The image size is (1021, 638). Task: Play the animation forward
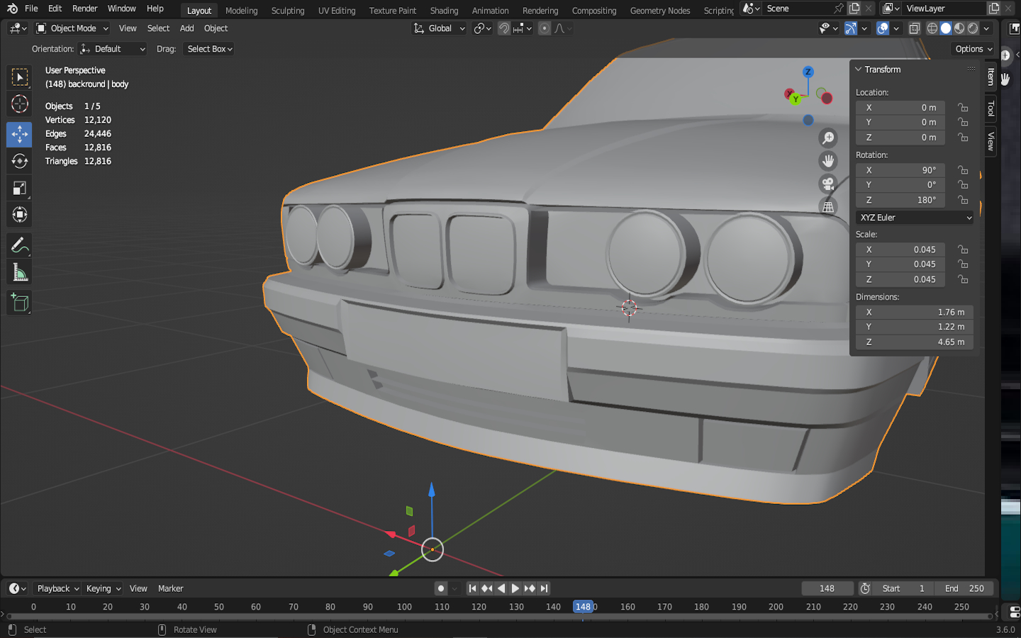[x=515, y=588]
